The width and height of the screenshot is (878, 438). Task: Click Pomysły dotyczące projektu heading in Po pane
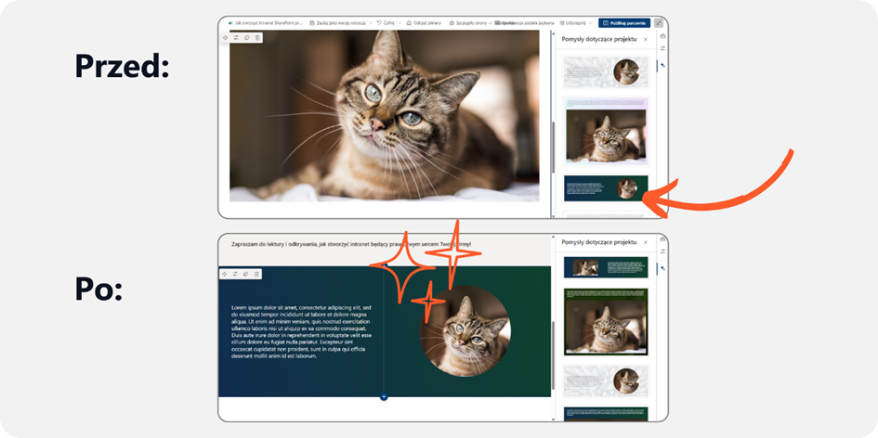[599, 242]
